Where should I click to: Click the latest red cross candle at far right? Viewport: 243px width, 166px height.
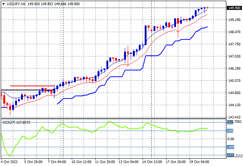(207, 8)
